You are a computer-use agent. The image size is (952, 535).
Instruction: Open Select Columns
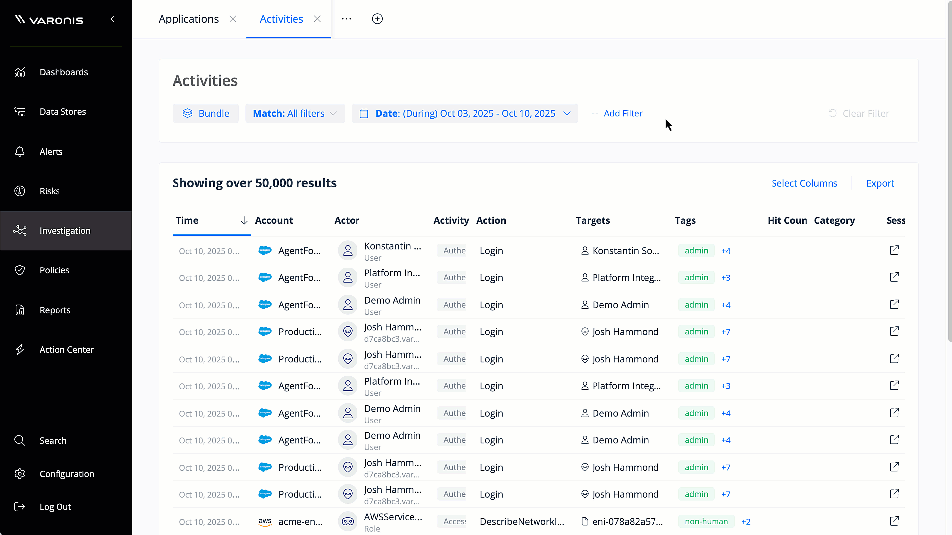[804, 183]
